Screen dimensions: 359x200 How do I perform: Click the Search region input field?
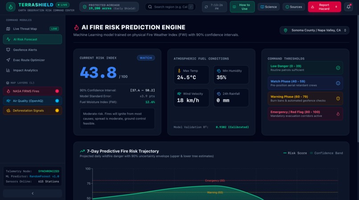pos(170,7)
